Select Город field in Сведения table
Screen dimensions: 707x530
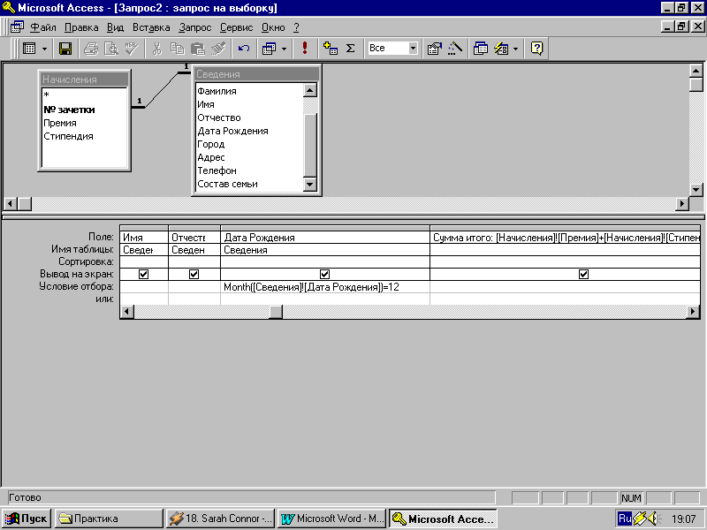(x=211, y=144)
